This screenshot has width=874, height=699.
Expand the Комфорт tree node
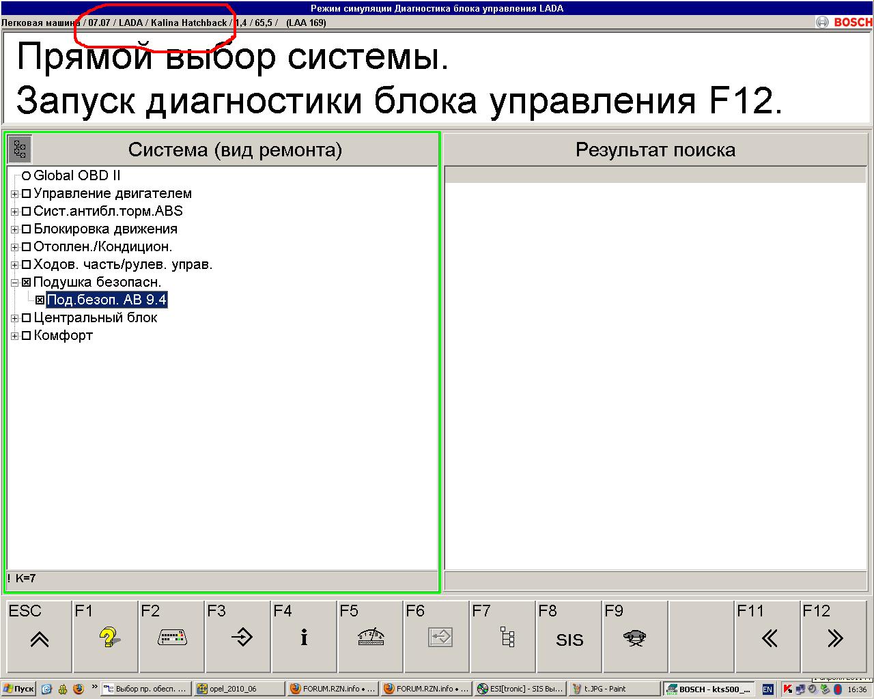[x=14, y=336]
